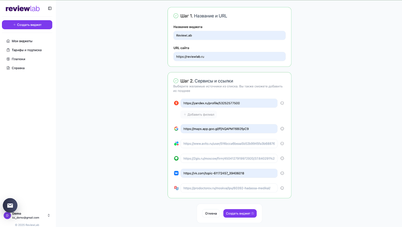402x227 pixels.
Task: Click the info icon next to Yandex link
Action: [282, 103]
